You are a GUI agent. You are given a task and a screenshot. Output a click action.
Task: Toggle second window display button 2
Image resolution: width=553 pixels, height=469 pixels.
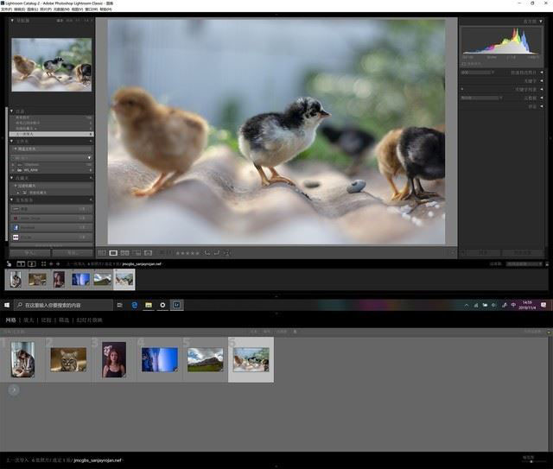[32, 263]
